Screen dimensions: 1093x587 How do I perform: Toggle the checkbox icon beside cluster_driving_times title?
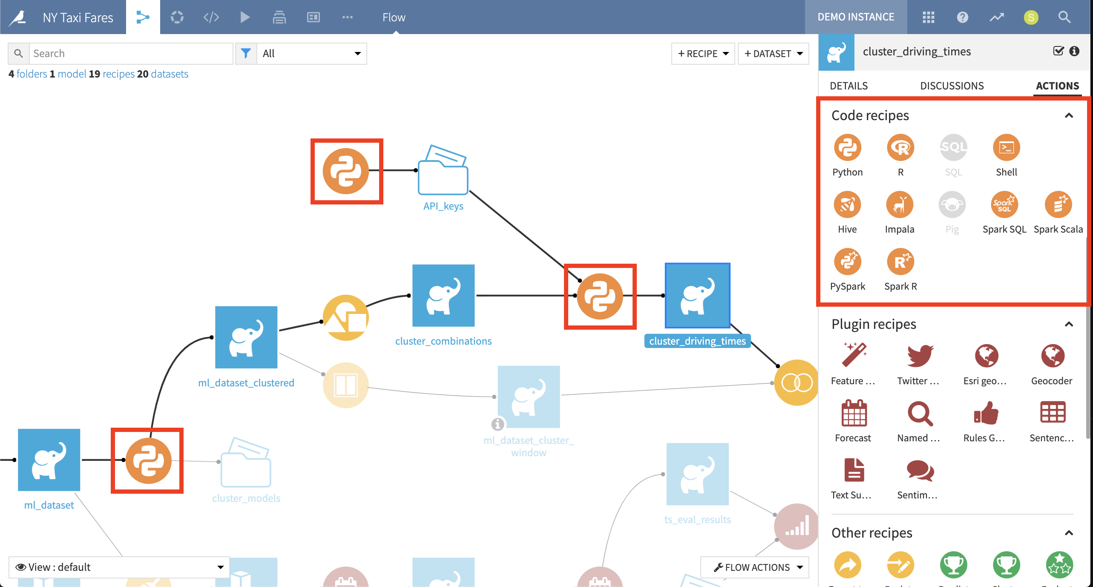point(1058,51)
